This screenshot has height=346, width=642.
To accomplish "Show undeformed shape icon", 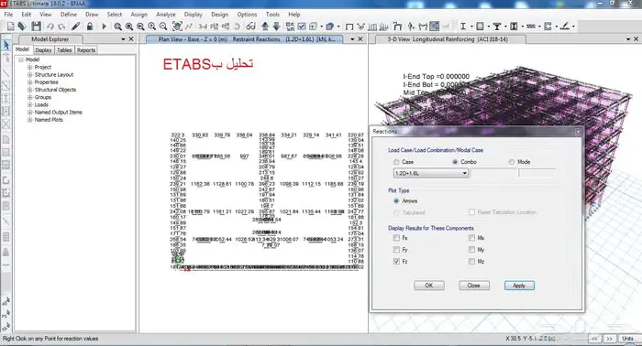I will tap(349, 27).
